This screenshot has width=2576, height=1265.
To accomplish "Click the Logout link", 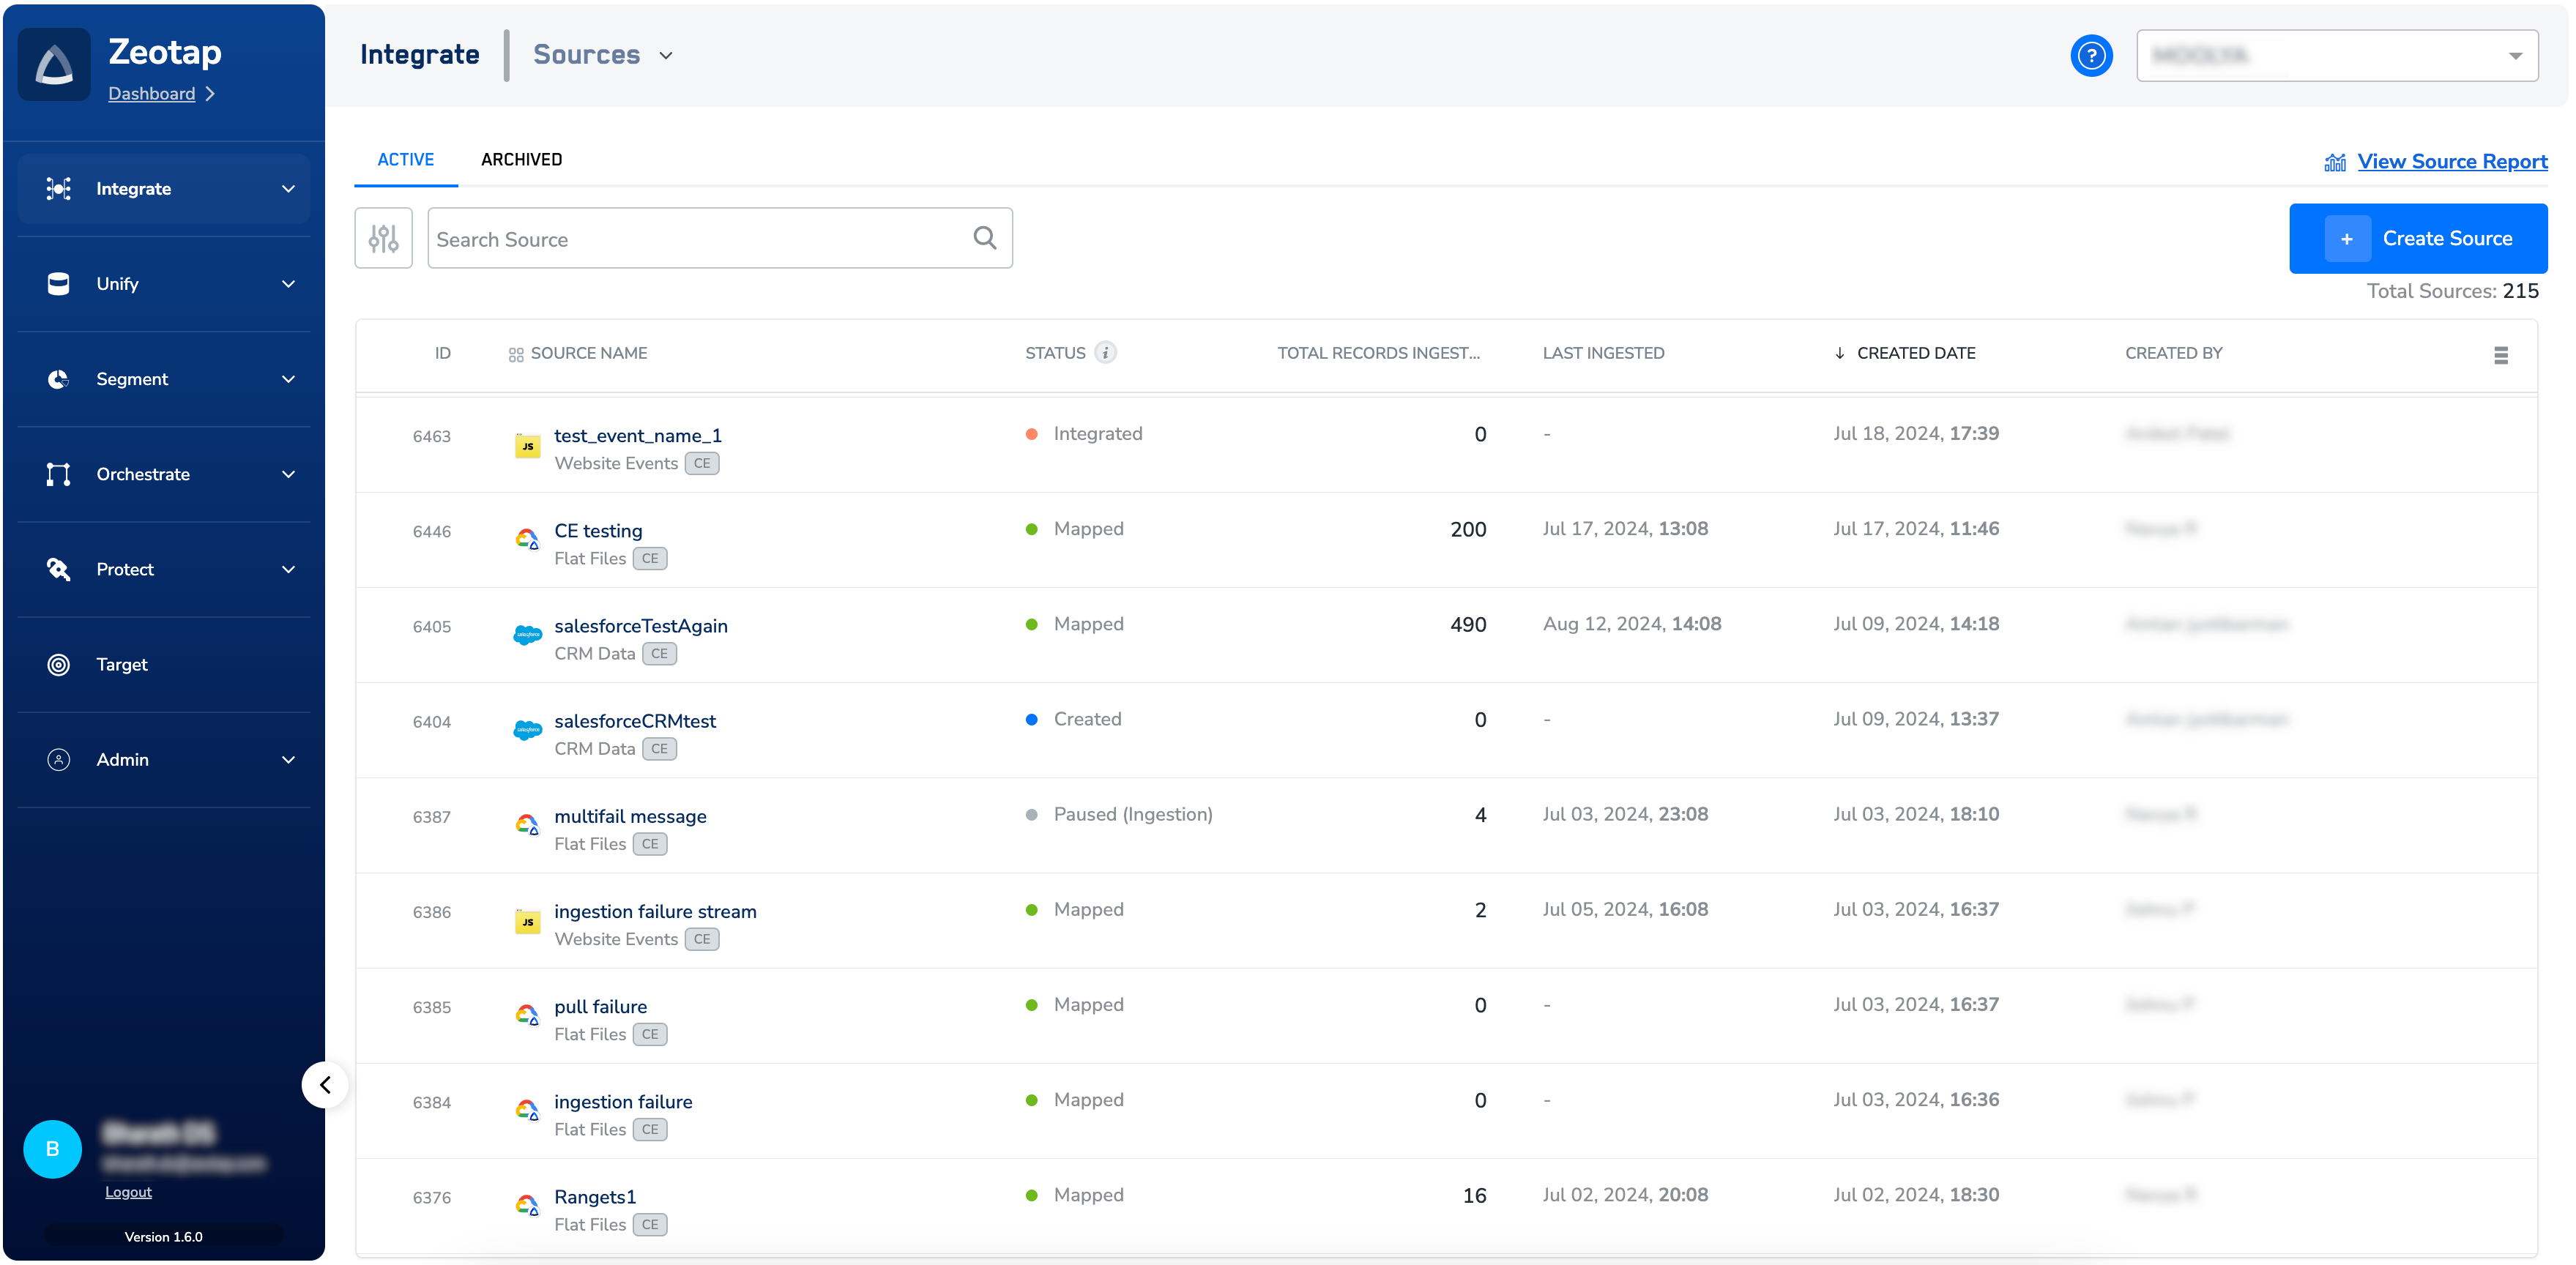I will [128, 1192].
